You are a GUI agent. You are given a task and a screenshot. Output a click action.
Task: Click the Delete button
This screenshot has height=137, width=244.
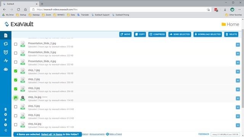[231, 34]
